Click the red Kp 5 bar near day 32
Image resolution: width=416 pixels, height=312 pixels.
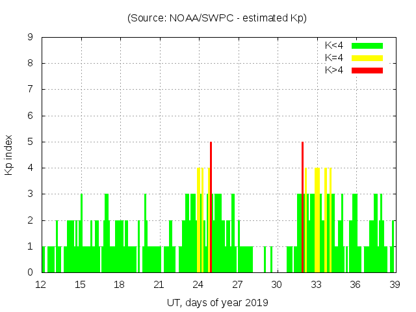coord(303,207)
